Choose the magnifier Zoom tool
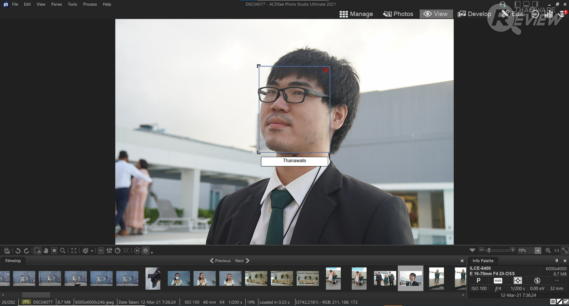The width and height of the screenshot is (569, 306). 63,251
